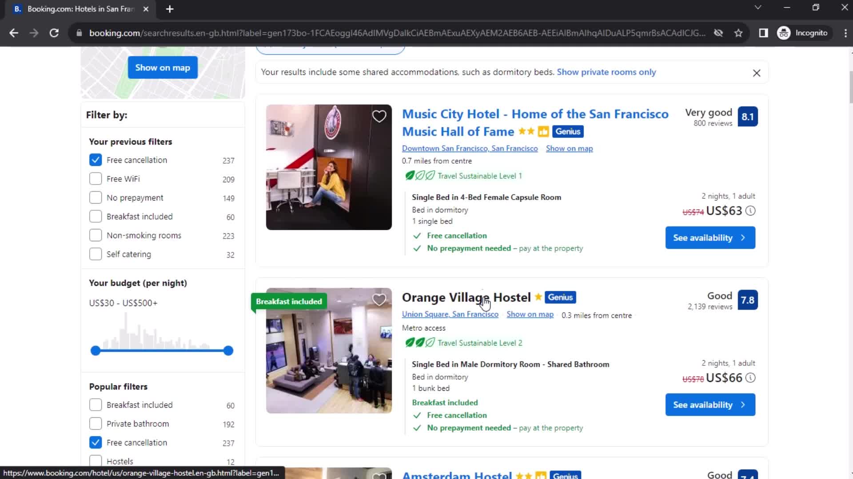This screenshot has height=479, width=853.
Task: Uncheck Free cancellation in popular filters
Action: [x=96, y=443]
